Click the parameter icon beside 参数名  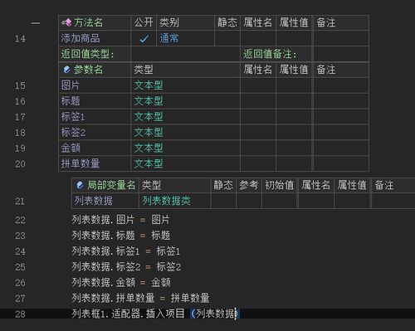(x=66, y=70)
